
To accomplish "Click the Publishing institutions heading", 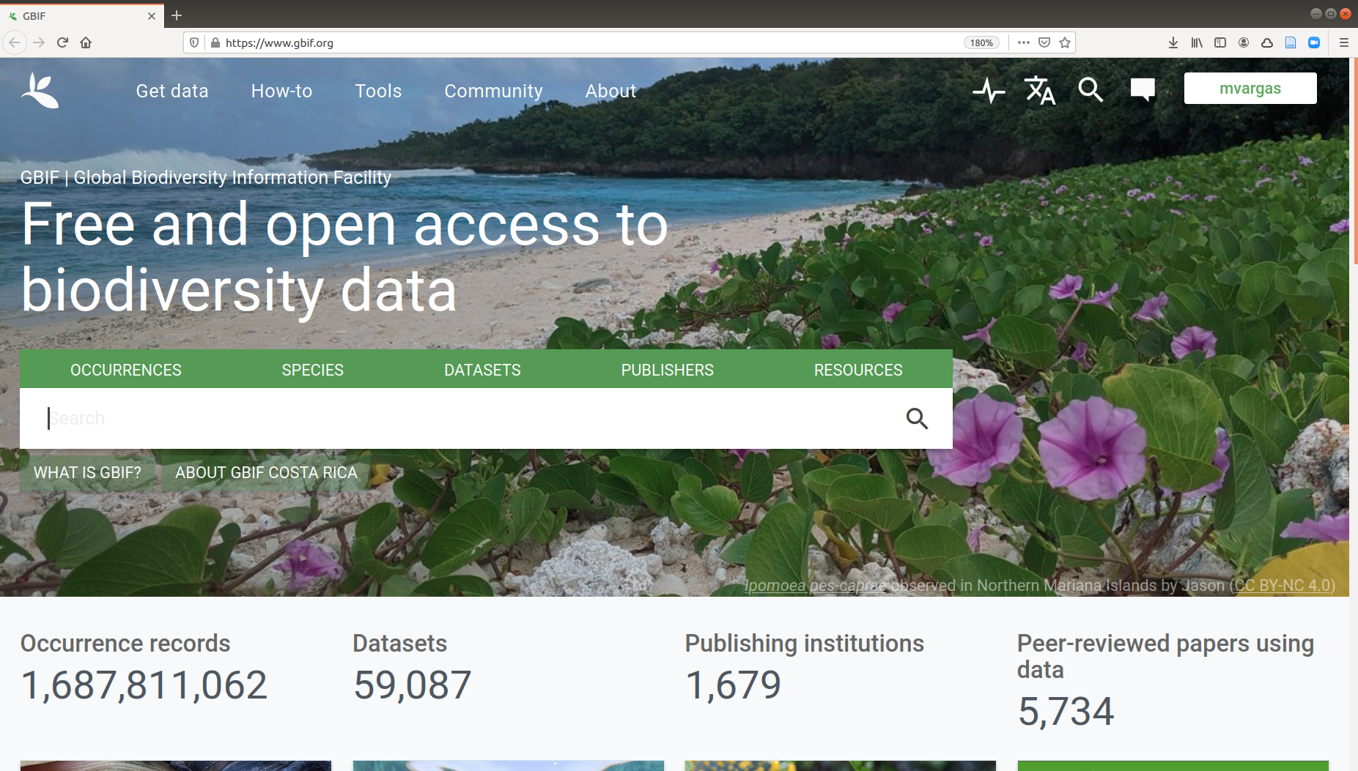I will point(804,643).
